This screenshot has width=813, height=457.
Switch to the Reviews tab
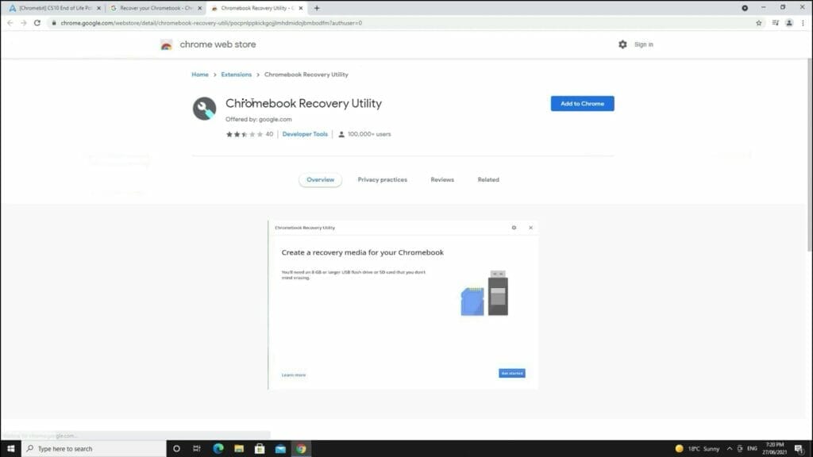click(442, 179)
